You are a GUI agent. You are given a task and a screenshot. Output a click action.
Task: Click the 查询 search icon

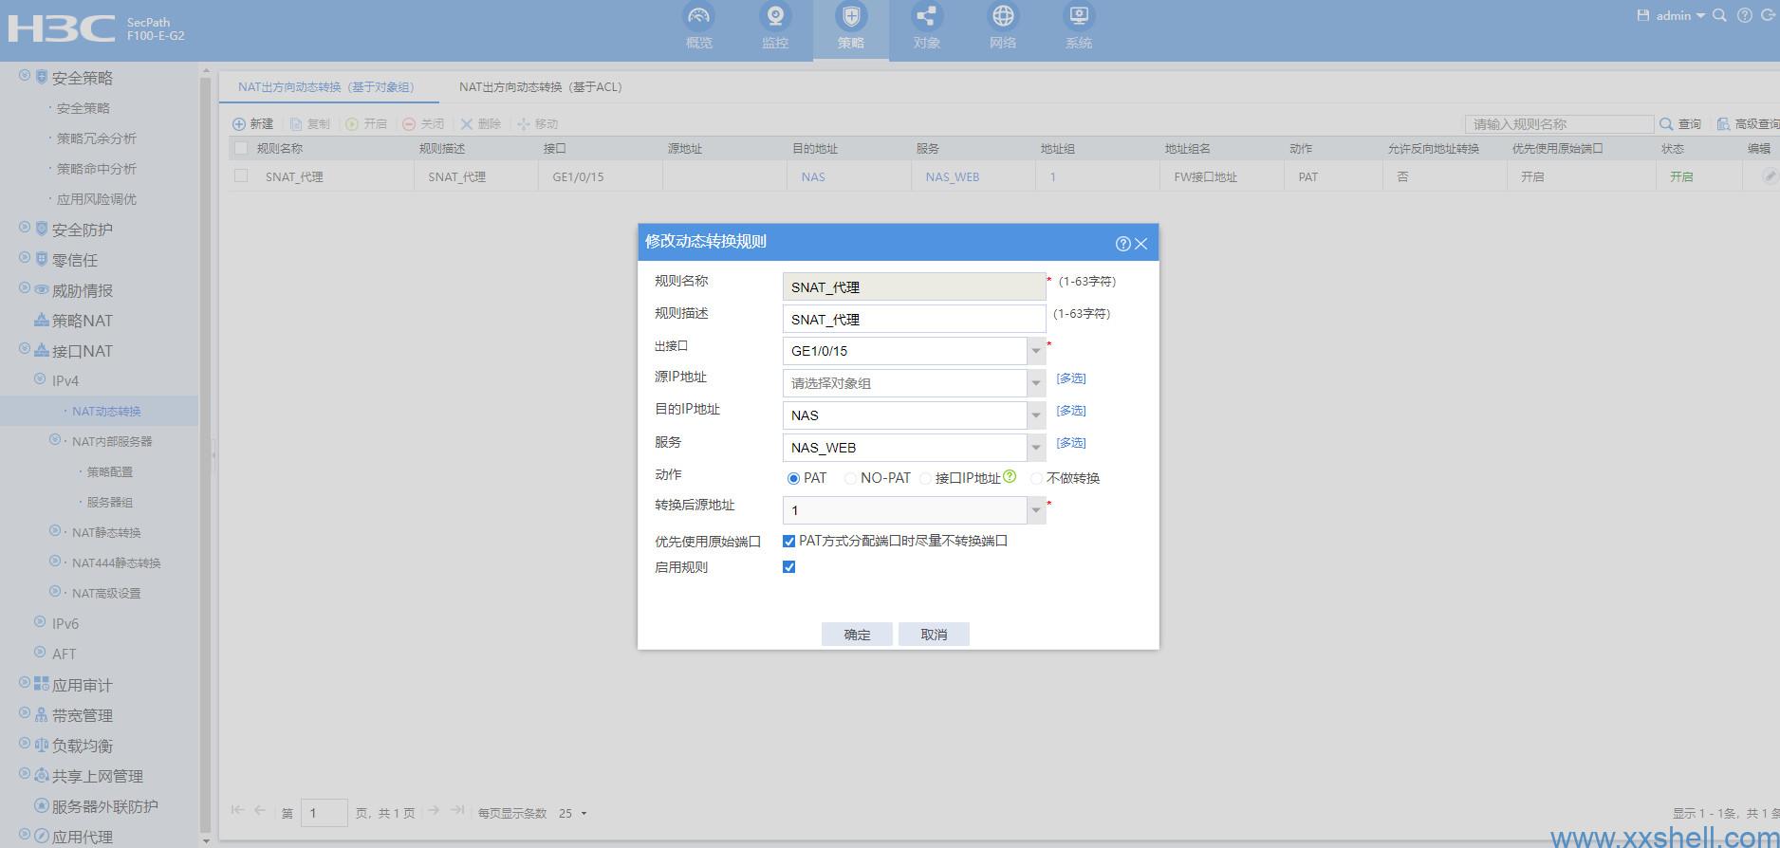point(1666,124)
